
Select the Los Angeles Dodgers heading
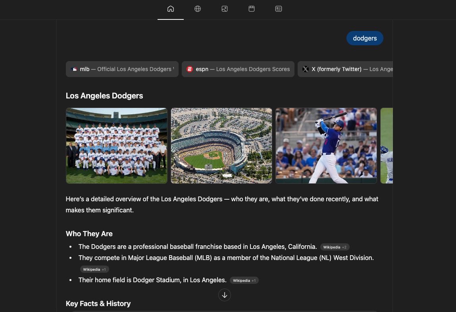[x=104, y=96]
